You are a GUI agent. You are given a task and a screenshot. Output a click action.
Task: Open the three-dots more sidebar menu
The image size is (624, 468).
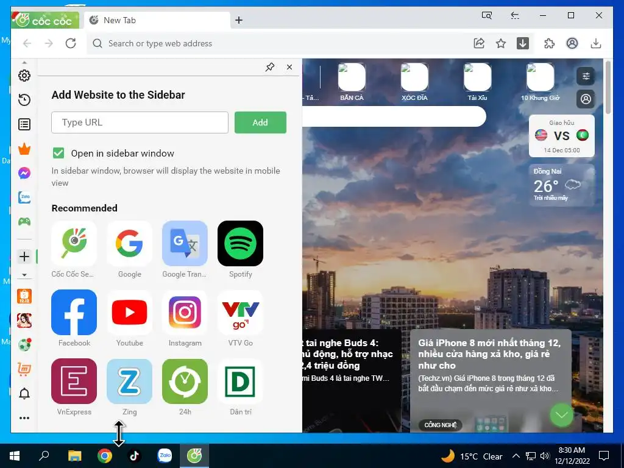click(x=24, y=418)
